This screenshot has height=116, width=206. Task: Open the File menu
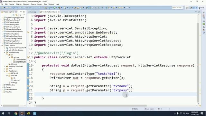pos(2,4)
